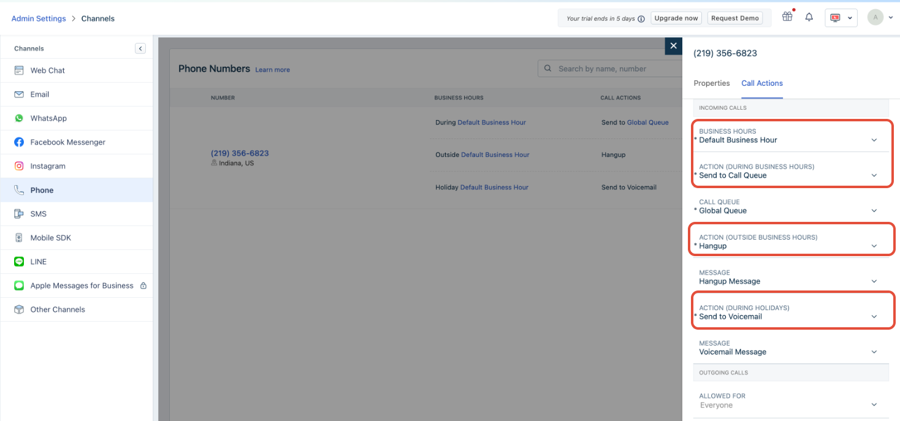Go to Admin Settings breadcrumb
This screenshot has height=421, width=900.
coord(39,18)
